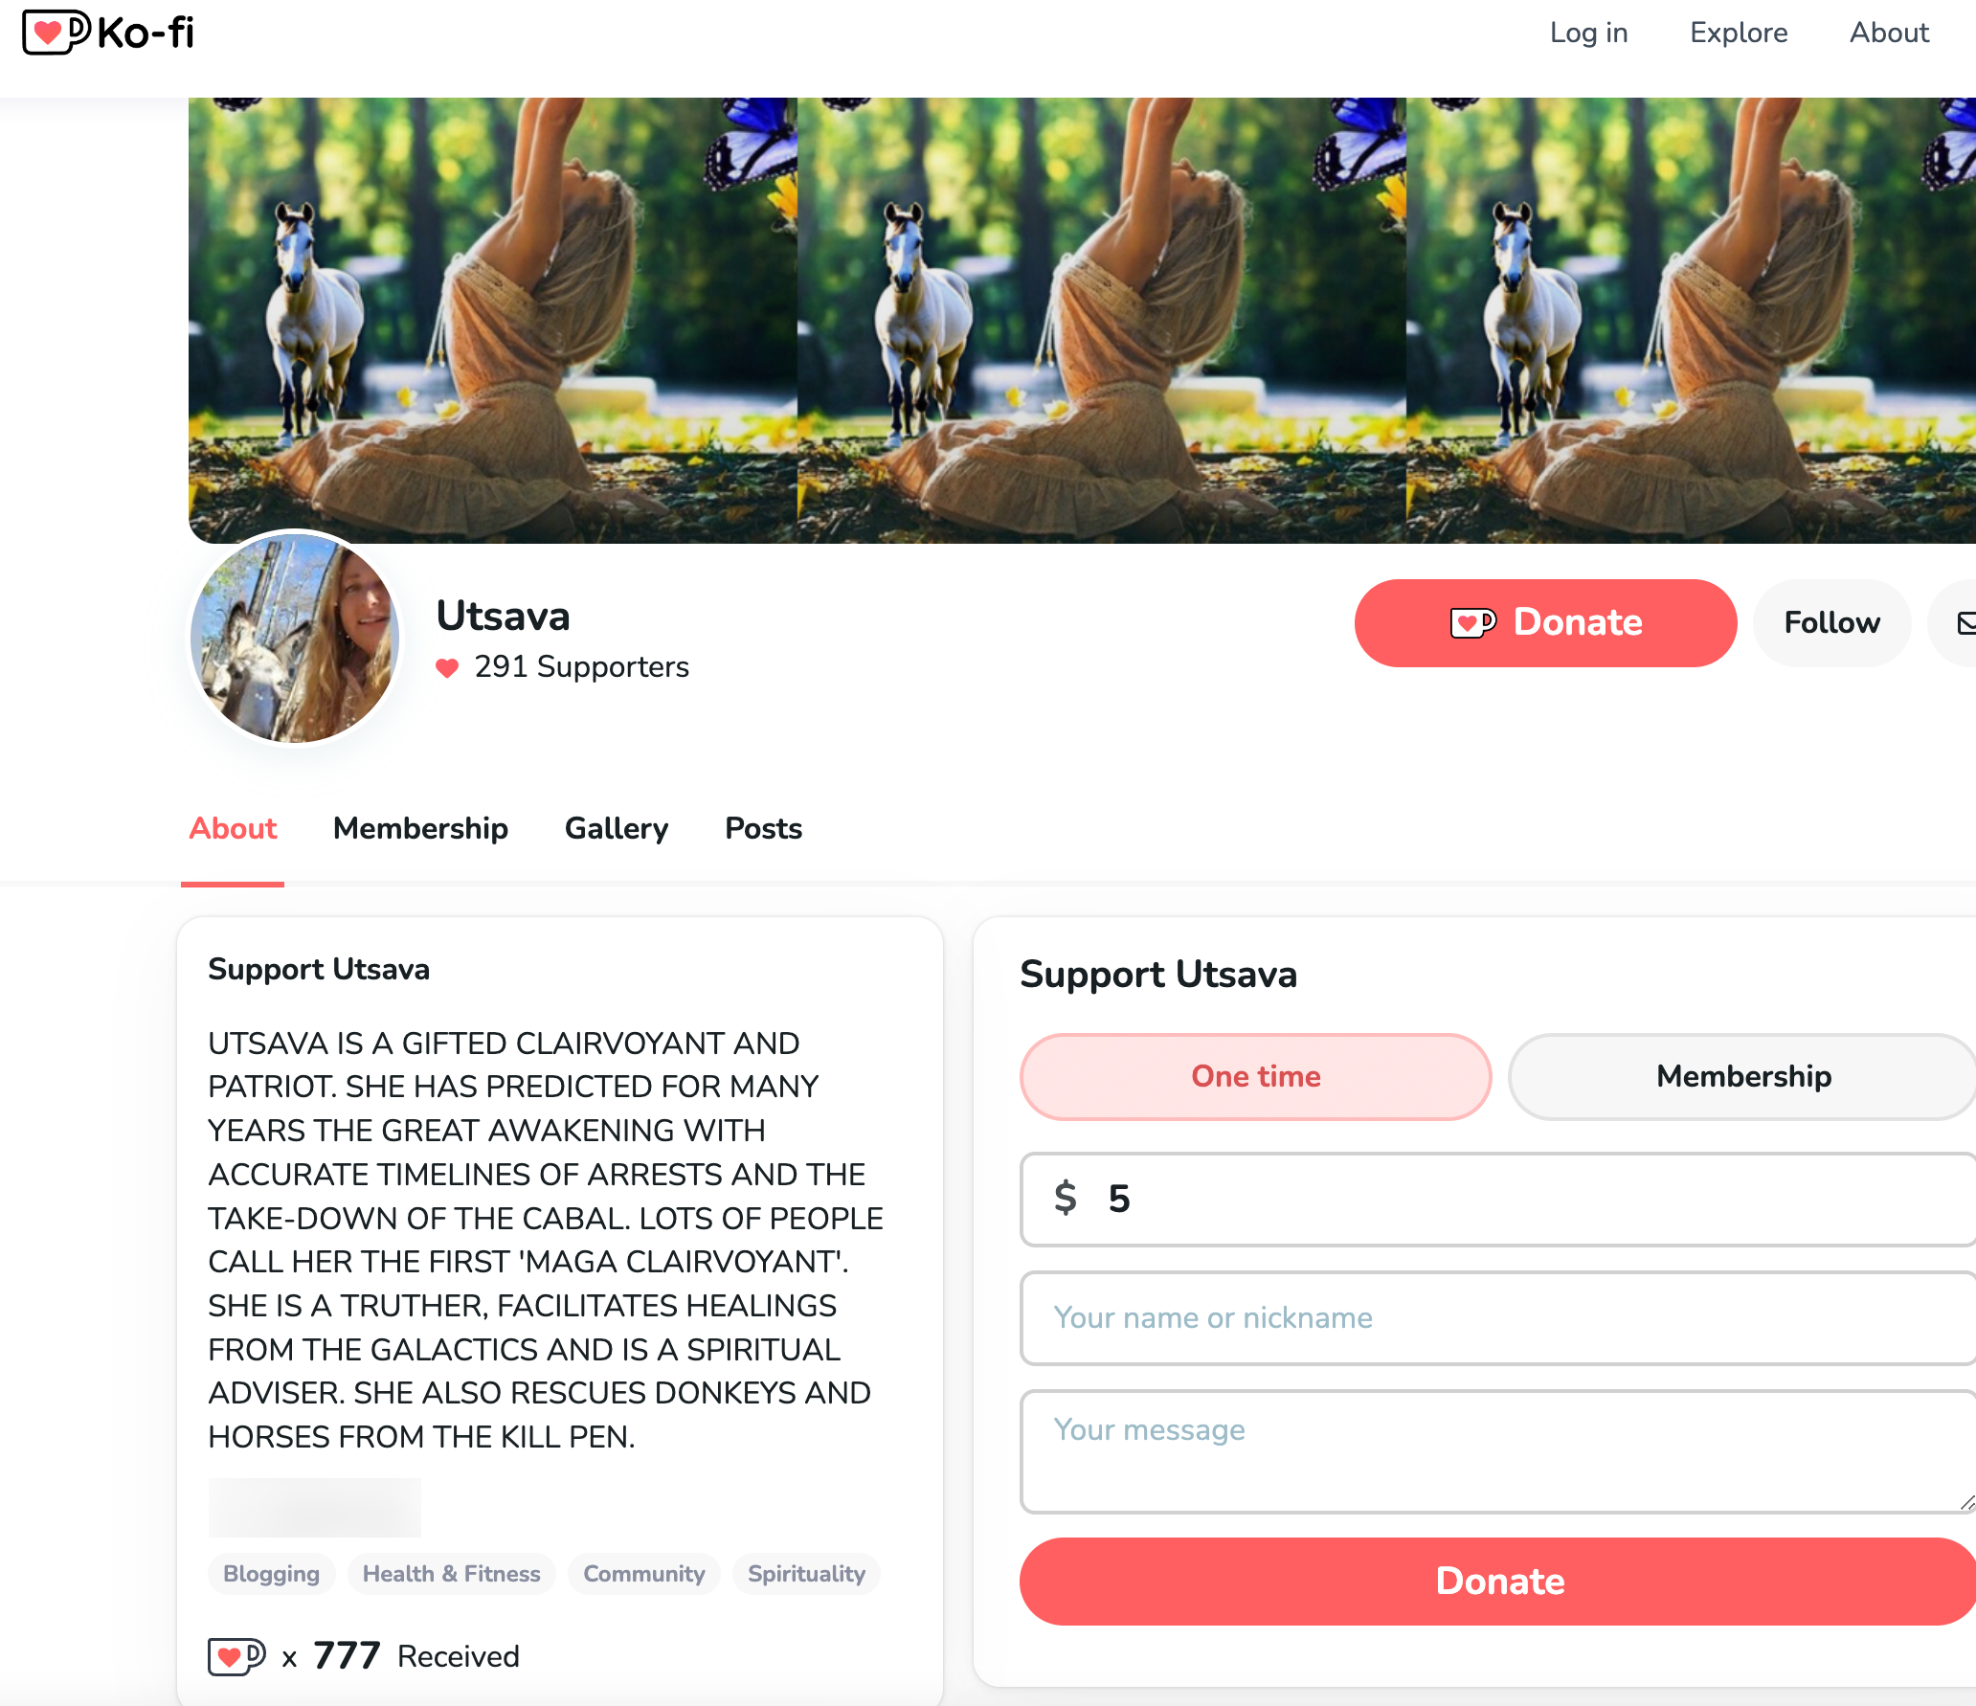The height and width of the screenshot is (1706, 1976).
Task: Go to the Posts tab
Action: tap(763, 829)
